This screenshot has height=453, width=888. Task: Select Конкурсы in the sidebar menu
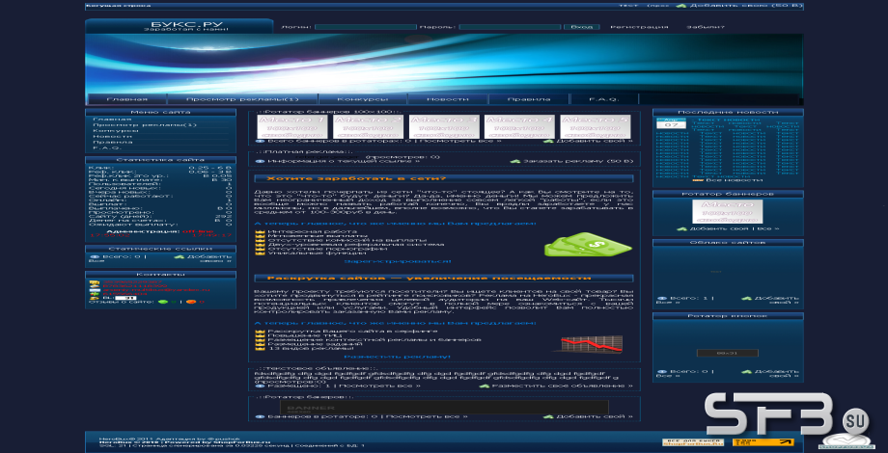tap(116, 131)
